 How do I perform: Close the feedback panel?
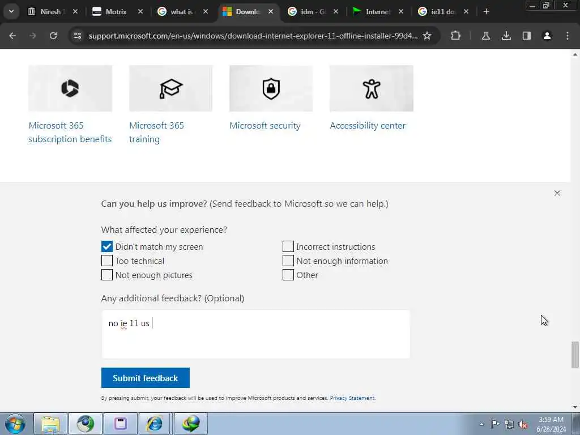click(x=557, y=193)
